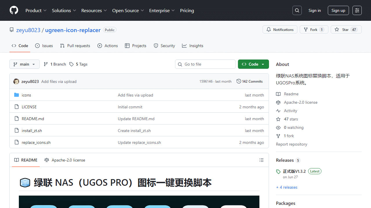Open the 正式版V1.3.2 release link
Image resolution: width=371 pixels, height=208 pixels.
point(294,171)
